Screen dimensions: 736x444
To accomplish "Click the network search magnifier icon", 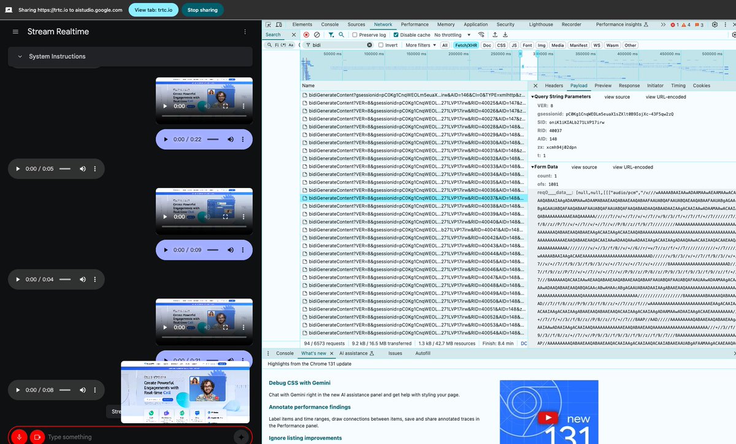I will pyautogui.click(x=341, y=35).
